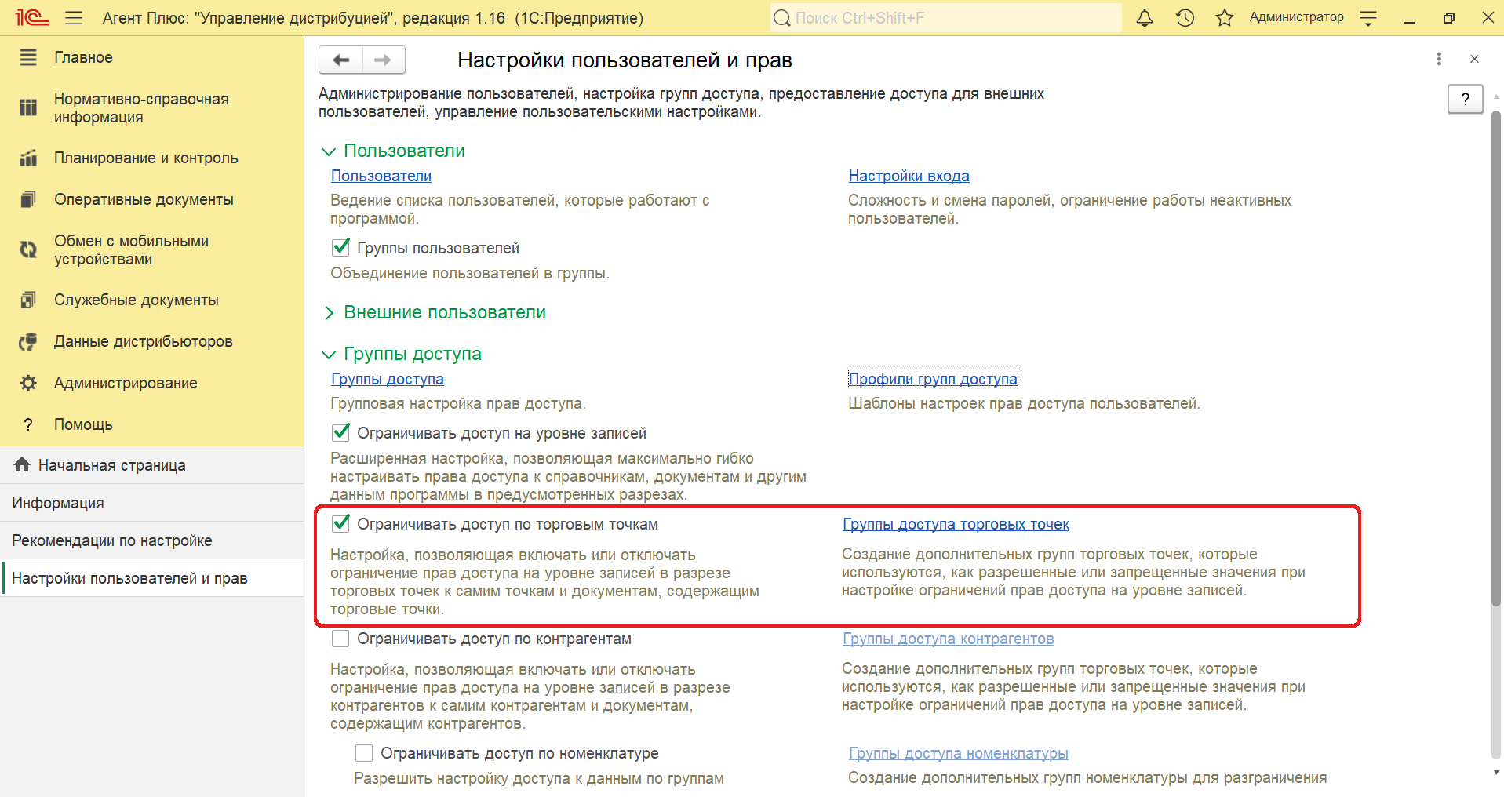Open Группы доступа контрагентов link

pos(948,639)
